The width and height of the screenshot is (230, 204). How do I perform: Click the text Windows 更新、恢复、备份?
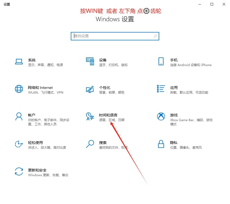tap(48, 175)
